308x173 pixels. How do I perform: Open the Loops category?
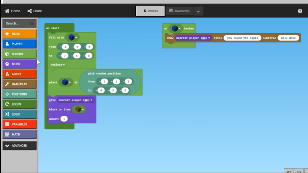point(19,104)
